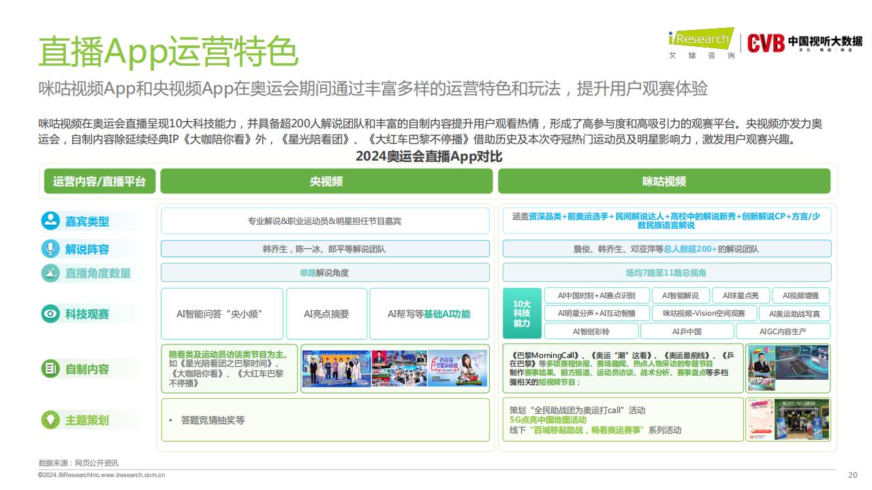
Task: Click the iResearch logo
Action: pos(701,43)
